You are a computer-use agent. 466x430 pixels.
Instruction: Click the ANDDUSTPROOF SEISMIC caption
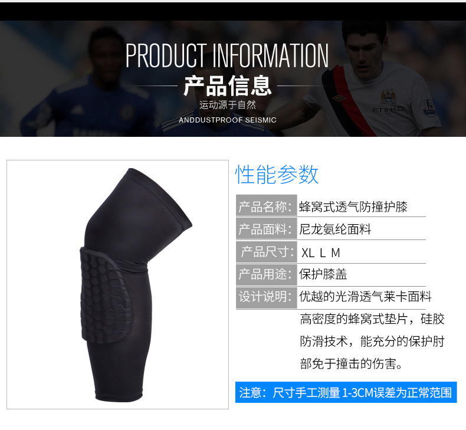[x=227, y=120]
